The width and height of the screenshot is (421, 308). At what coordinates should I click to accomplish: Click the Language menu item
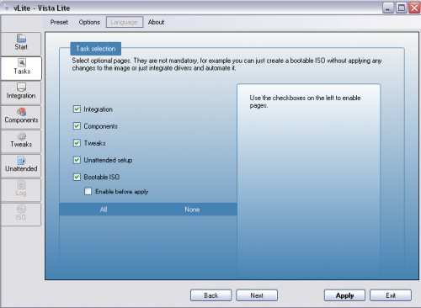pyautogui.click(x=125, y=22)
